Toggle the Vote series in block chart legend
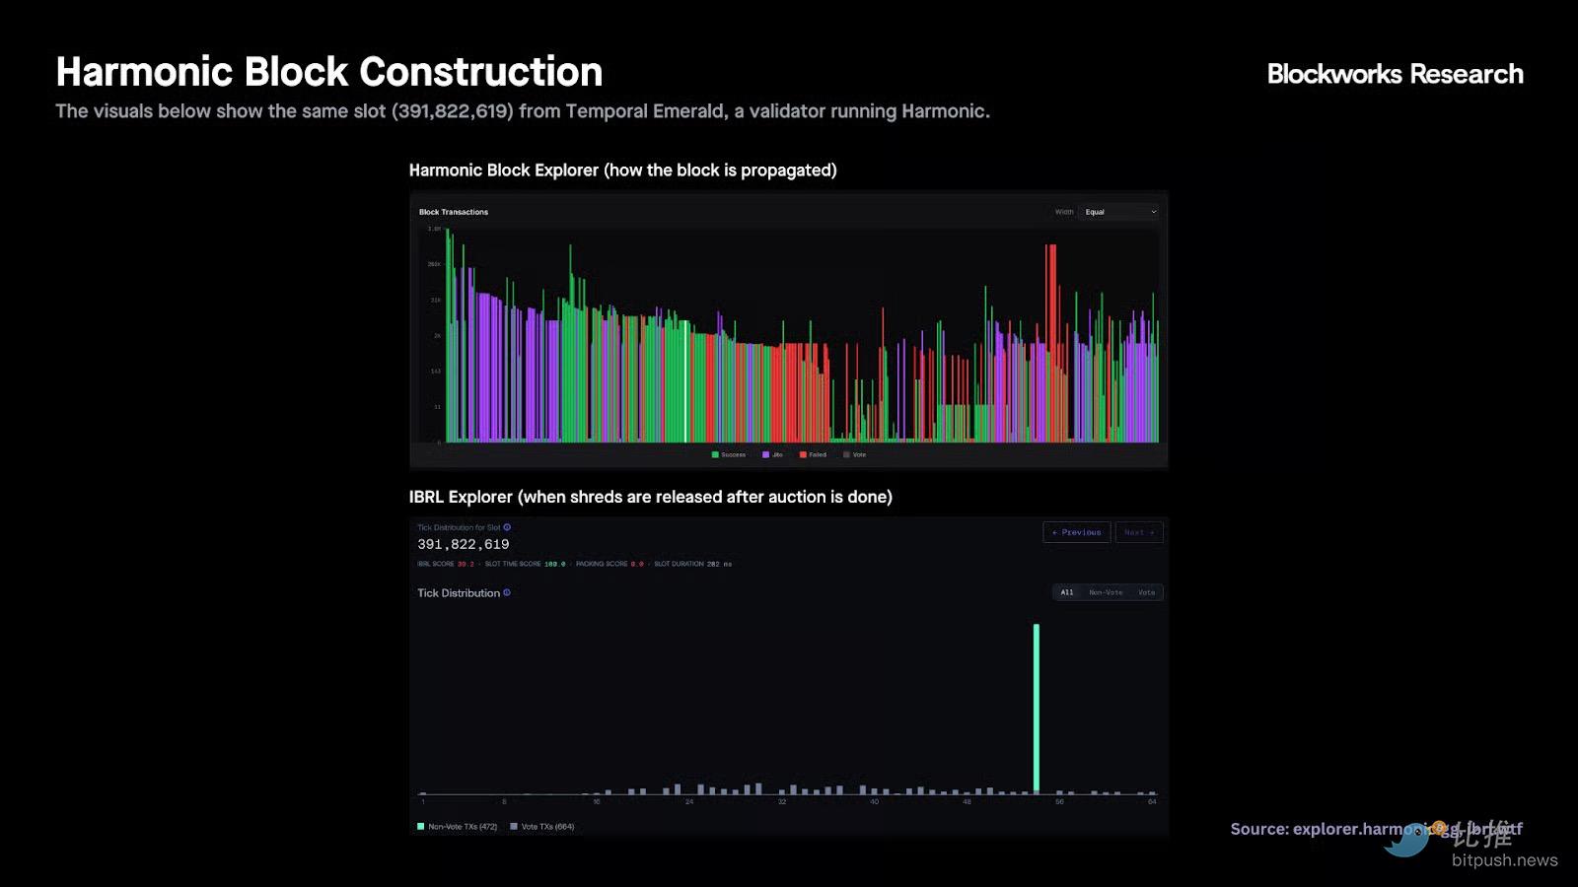The image size is (1578, 887). [x=854, y=454]
